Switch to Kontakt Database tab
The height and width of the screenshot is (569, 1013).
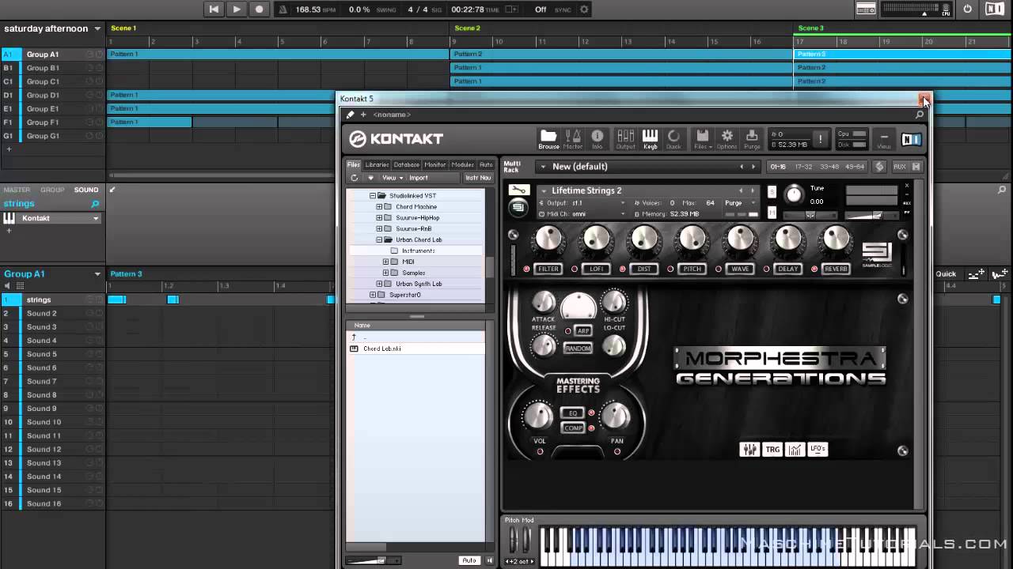pyautogui.click(x=407, y=164)
